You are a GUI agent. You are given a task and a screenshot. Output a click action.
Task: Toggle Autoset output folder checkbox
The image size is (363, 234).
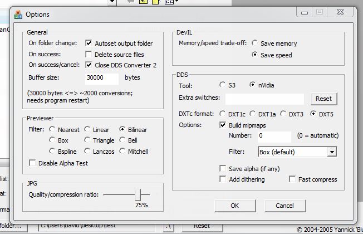point(89,43)
